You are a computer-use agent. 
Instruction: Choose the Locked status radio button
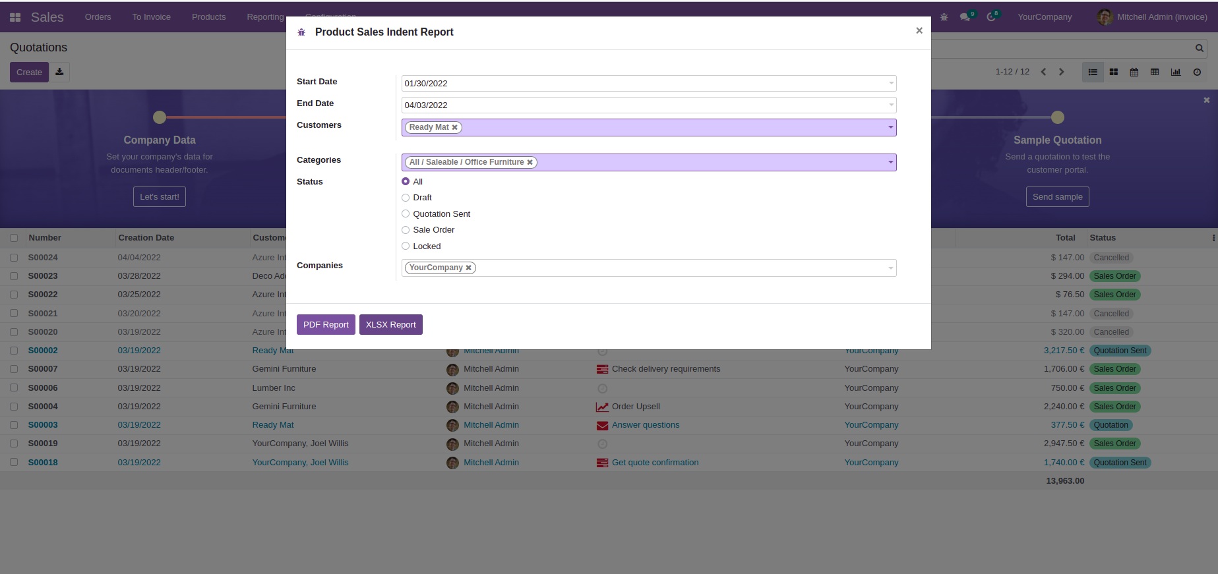coord(406,246)
